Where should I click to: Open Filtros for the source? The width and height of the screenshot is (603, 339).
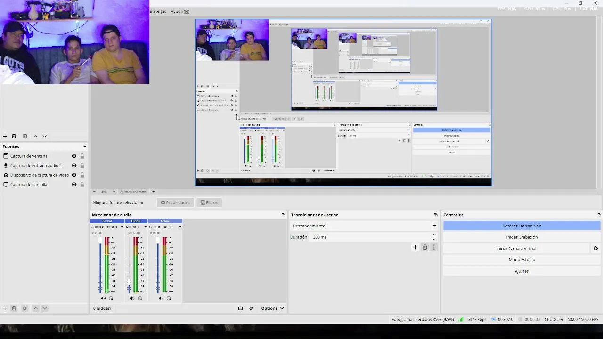[x=209, y=202]
